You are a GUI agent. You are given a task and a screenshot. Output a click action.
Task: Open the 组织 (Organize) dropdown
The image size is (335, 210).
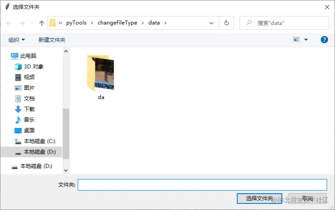click(x=16, y=39)
